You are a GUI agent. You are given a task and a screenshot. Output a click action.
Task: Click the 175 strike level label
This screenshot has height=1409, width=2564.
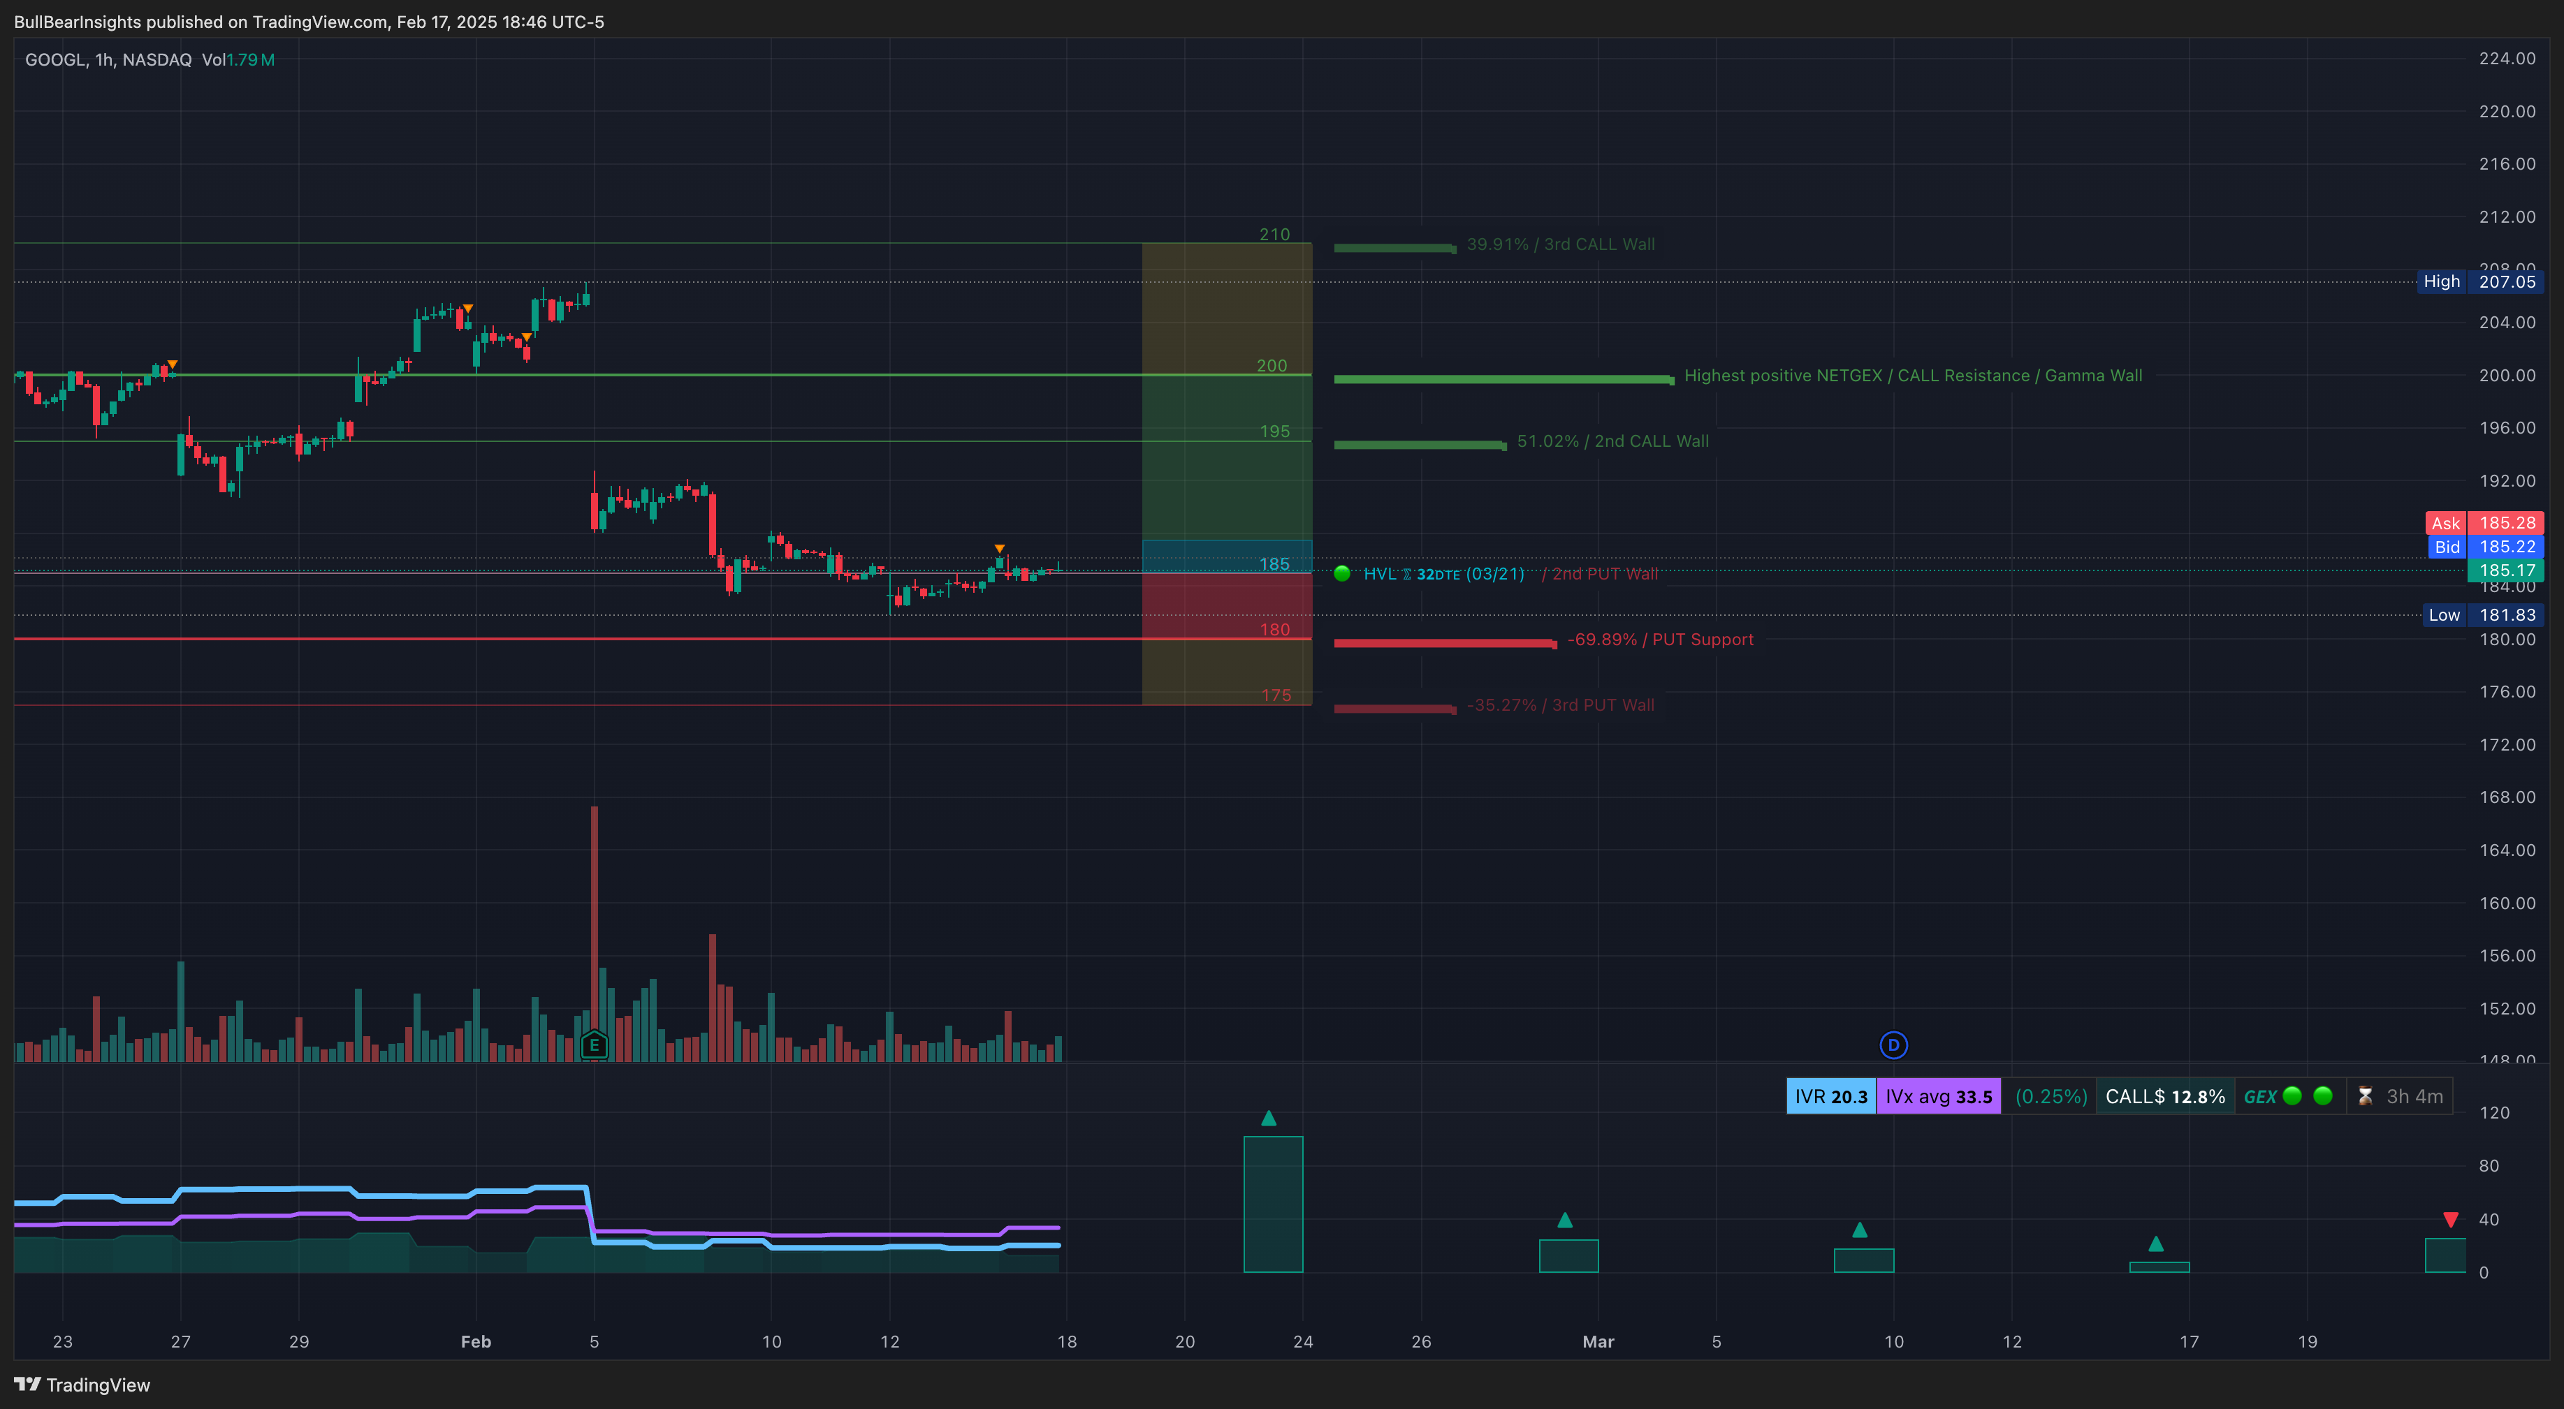point(1276,695)
